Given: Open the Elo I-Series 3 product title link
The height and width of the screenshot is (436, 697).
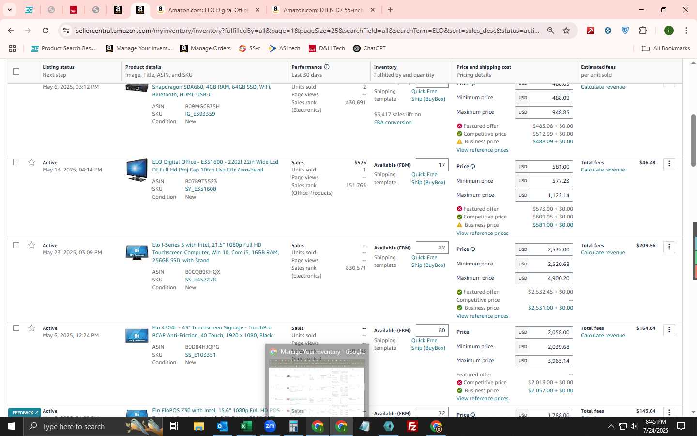Looking at the screenshot, I should [x=215, y=252].
